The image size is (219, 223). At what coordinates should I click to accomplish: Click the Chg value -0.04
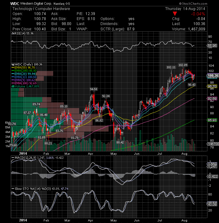click(x=201, y=19)
